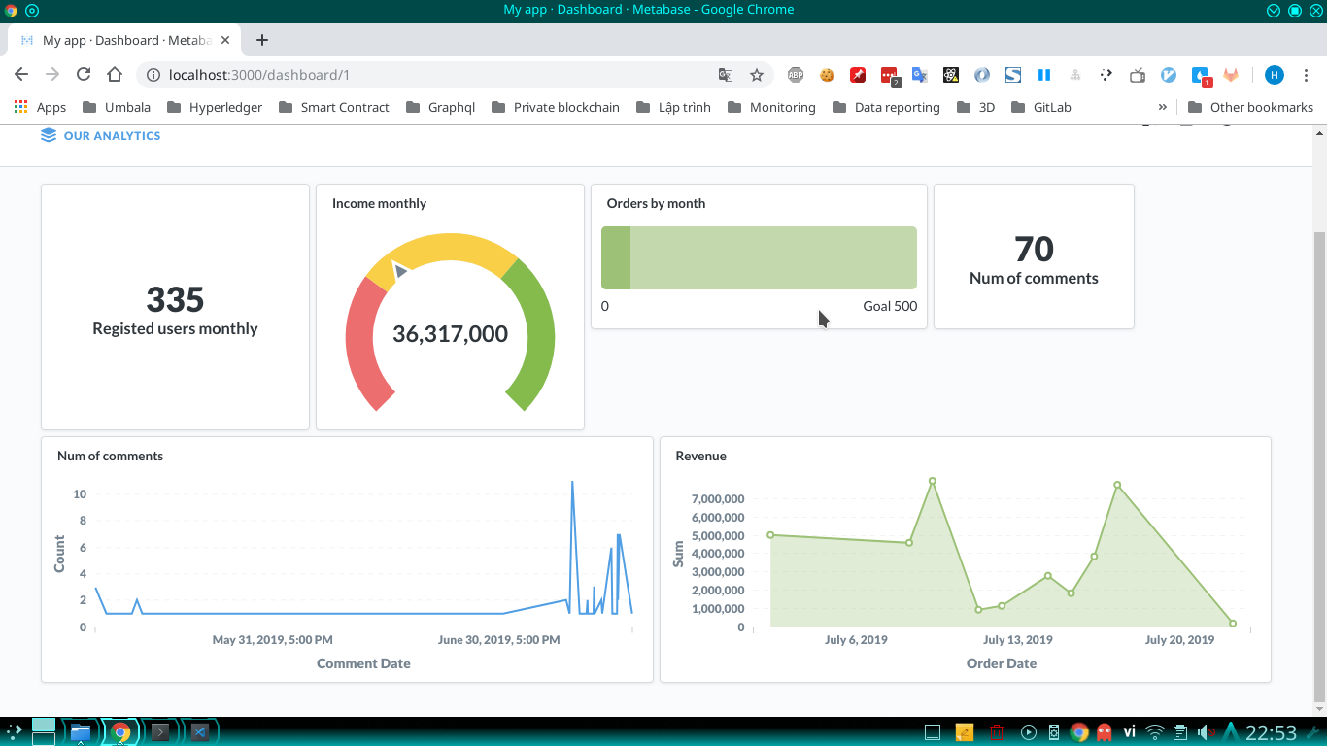
Task: Click the red pin extension icon
Action: coord(858,75)
